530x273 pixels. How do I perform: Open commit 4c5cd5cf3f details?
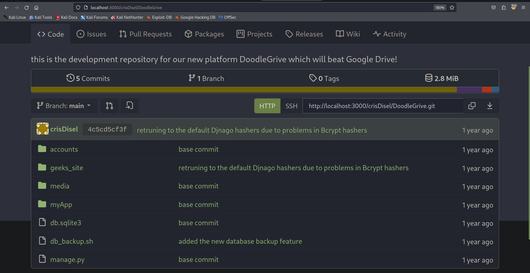107,129
